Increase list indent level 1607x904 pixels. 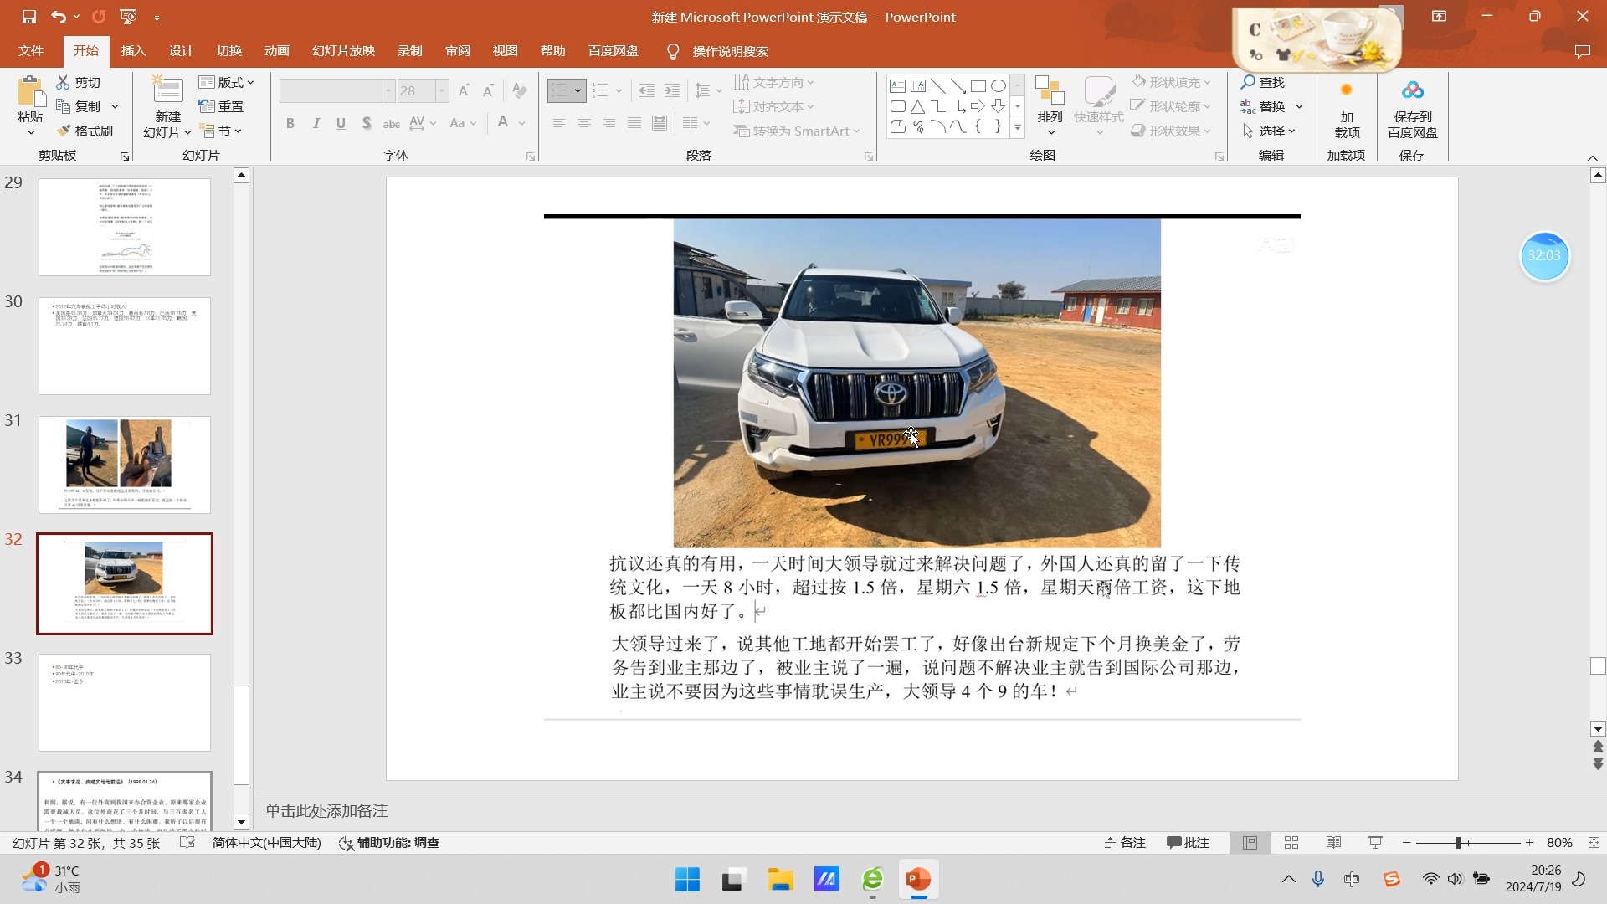click(671, 90)
